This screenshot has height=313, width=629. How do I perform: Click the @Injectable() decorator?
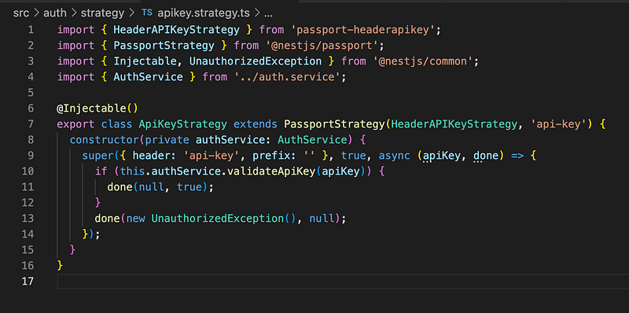pyautogui.click(x=97, y=109)
